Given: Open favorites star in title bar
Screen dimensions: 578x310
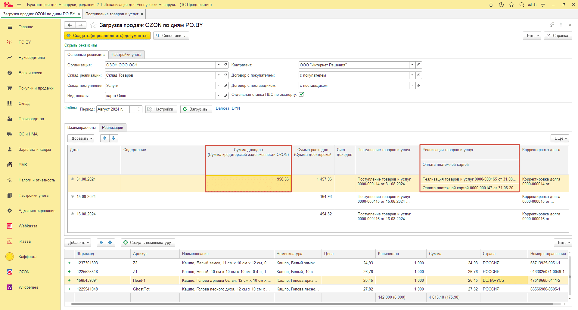Looking at the screenshot, I should (x=511, y=5).
